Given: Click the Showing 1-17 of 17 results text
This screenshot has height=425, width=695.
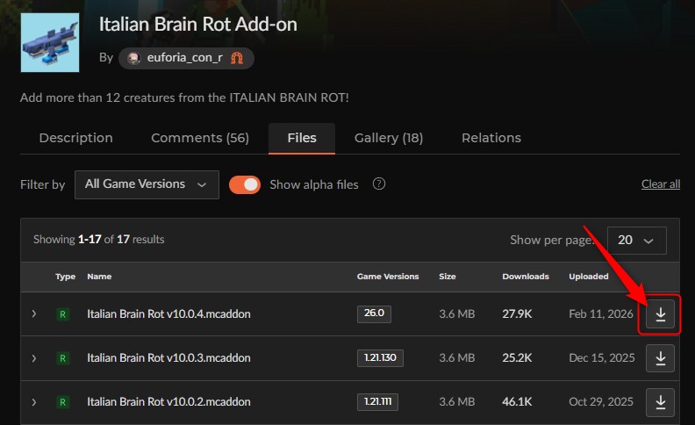Looking at the screenshot, I should click(99, 240).
